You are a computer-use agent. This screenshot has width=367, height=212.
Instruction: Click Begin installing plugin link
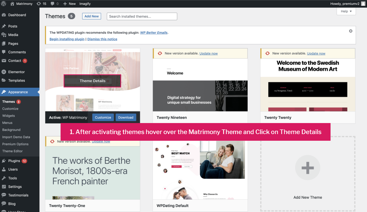(67, 39)
